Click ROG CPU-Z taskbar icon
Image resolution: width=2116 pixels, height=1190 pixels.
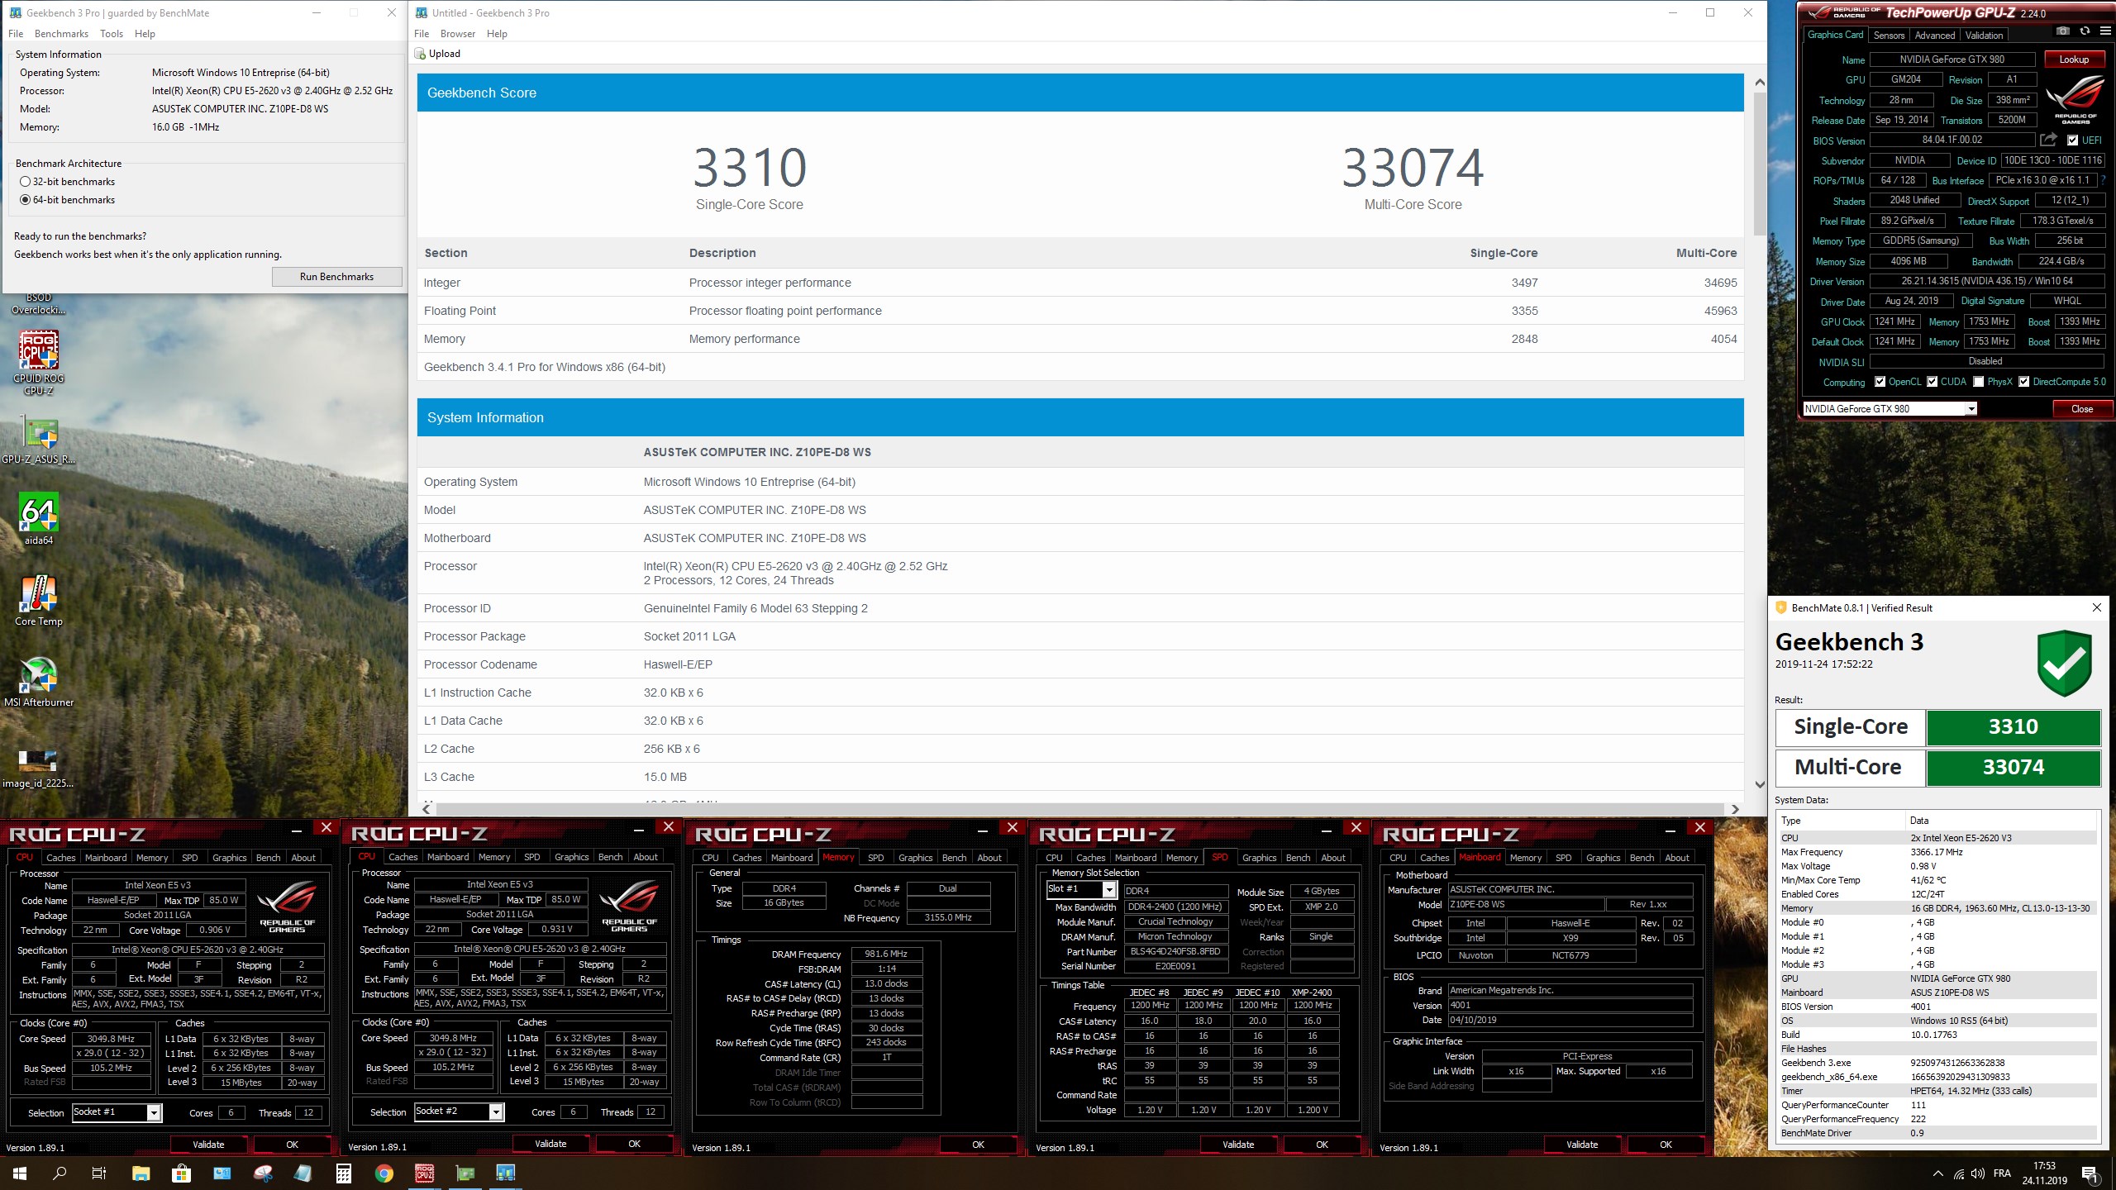point(425,1173)
